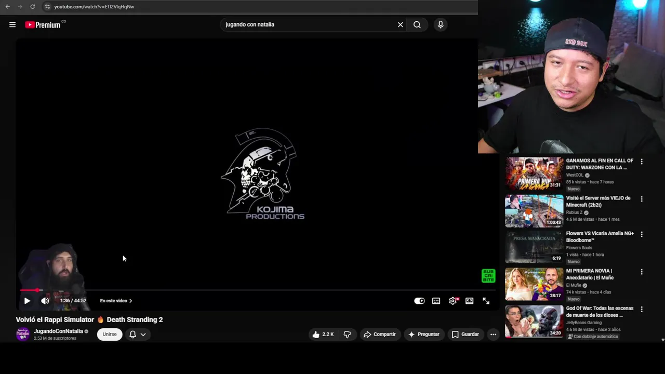Open the Minecraft 2b2t video thumbnail
The width and height of the screenshot is (665, 374).
pos(534,211)
